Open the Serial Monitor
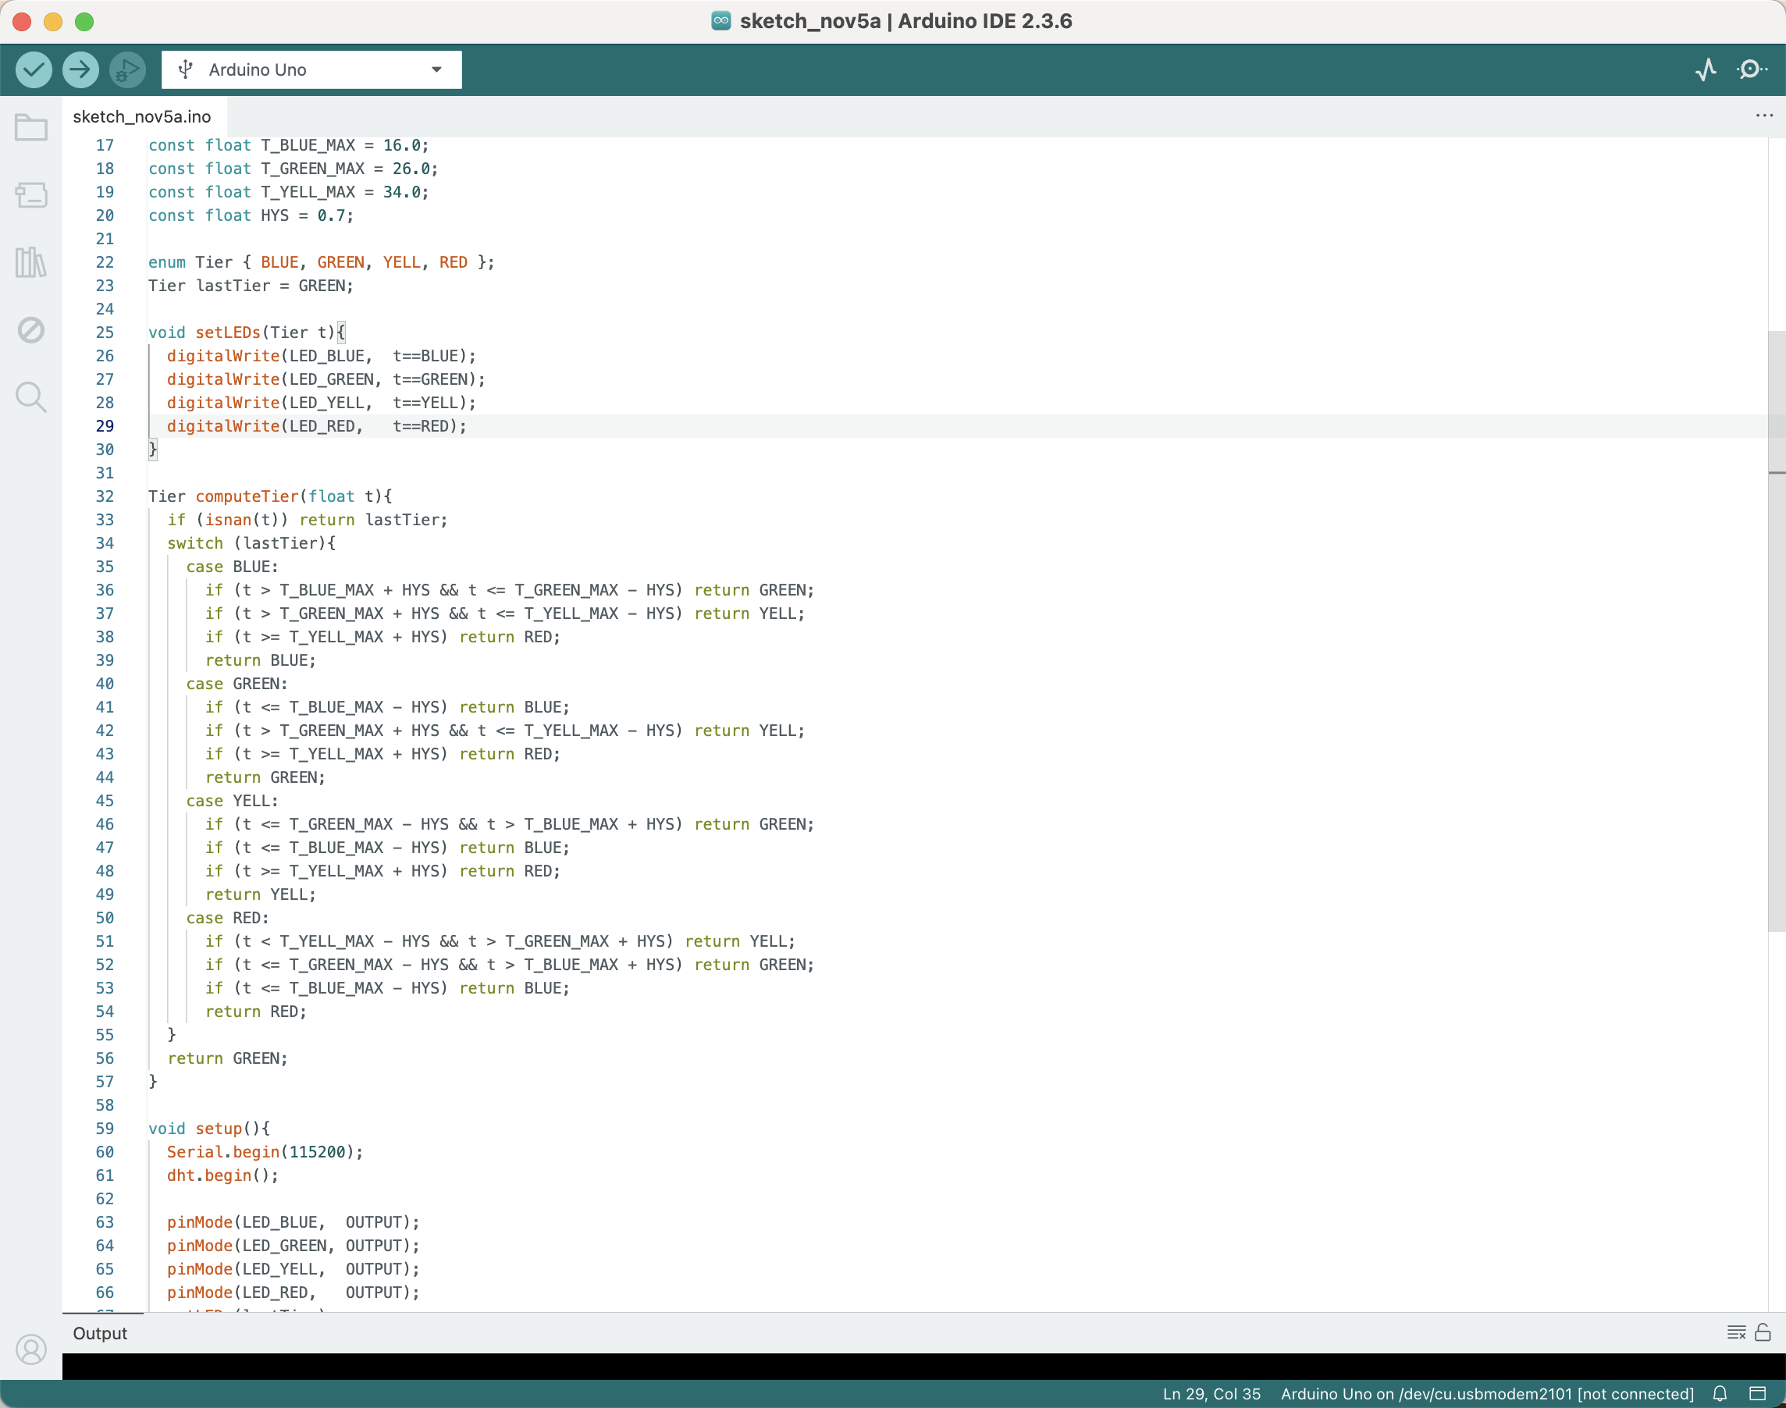This screenshot has width=1786, height=1408. 1752,70
